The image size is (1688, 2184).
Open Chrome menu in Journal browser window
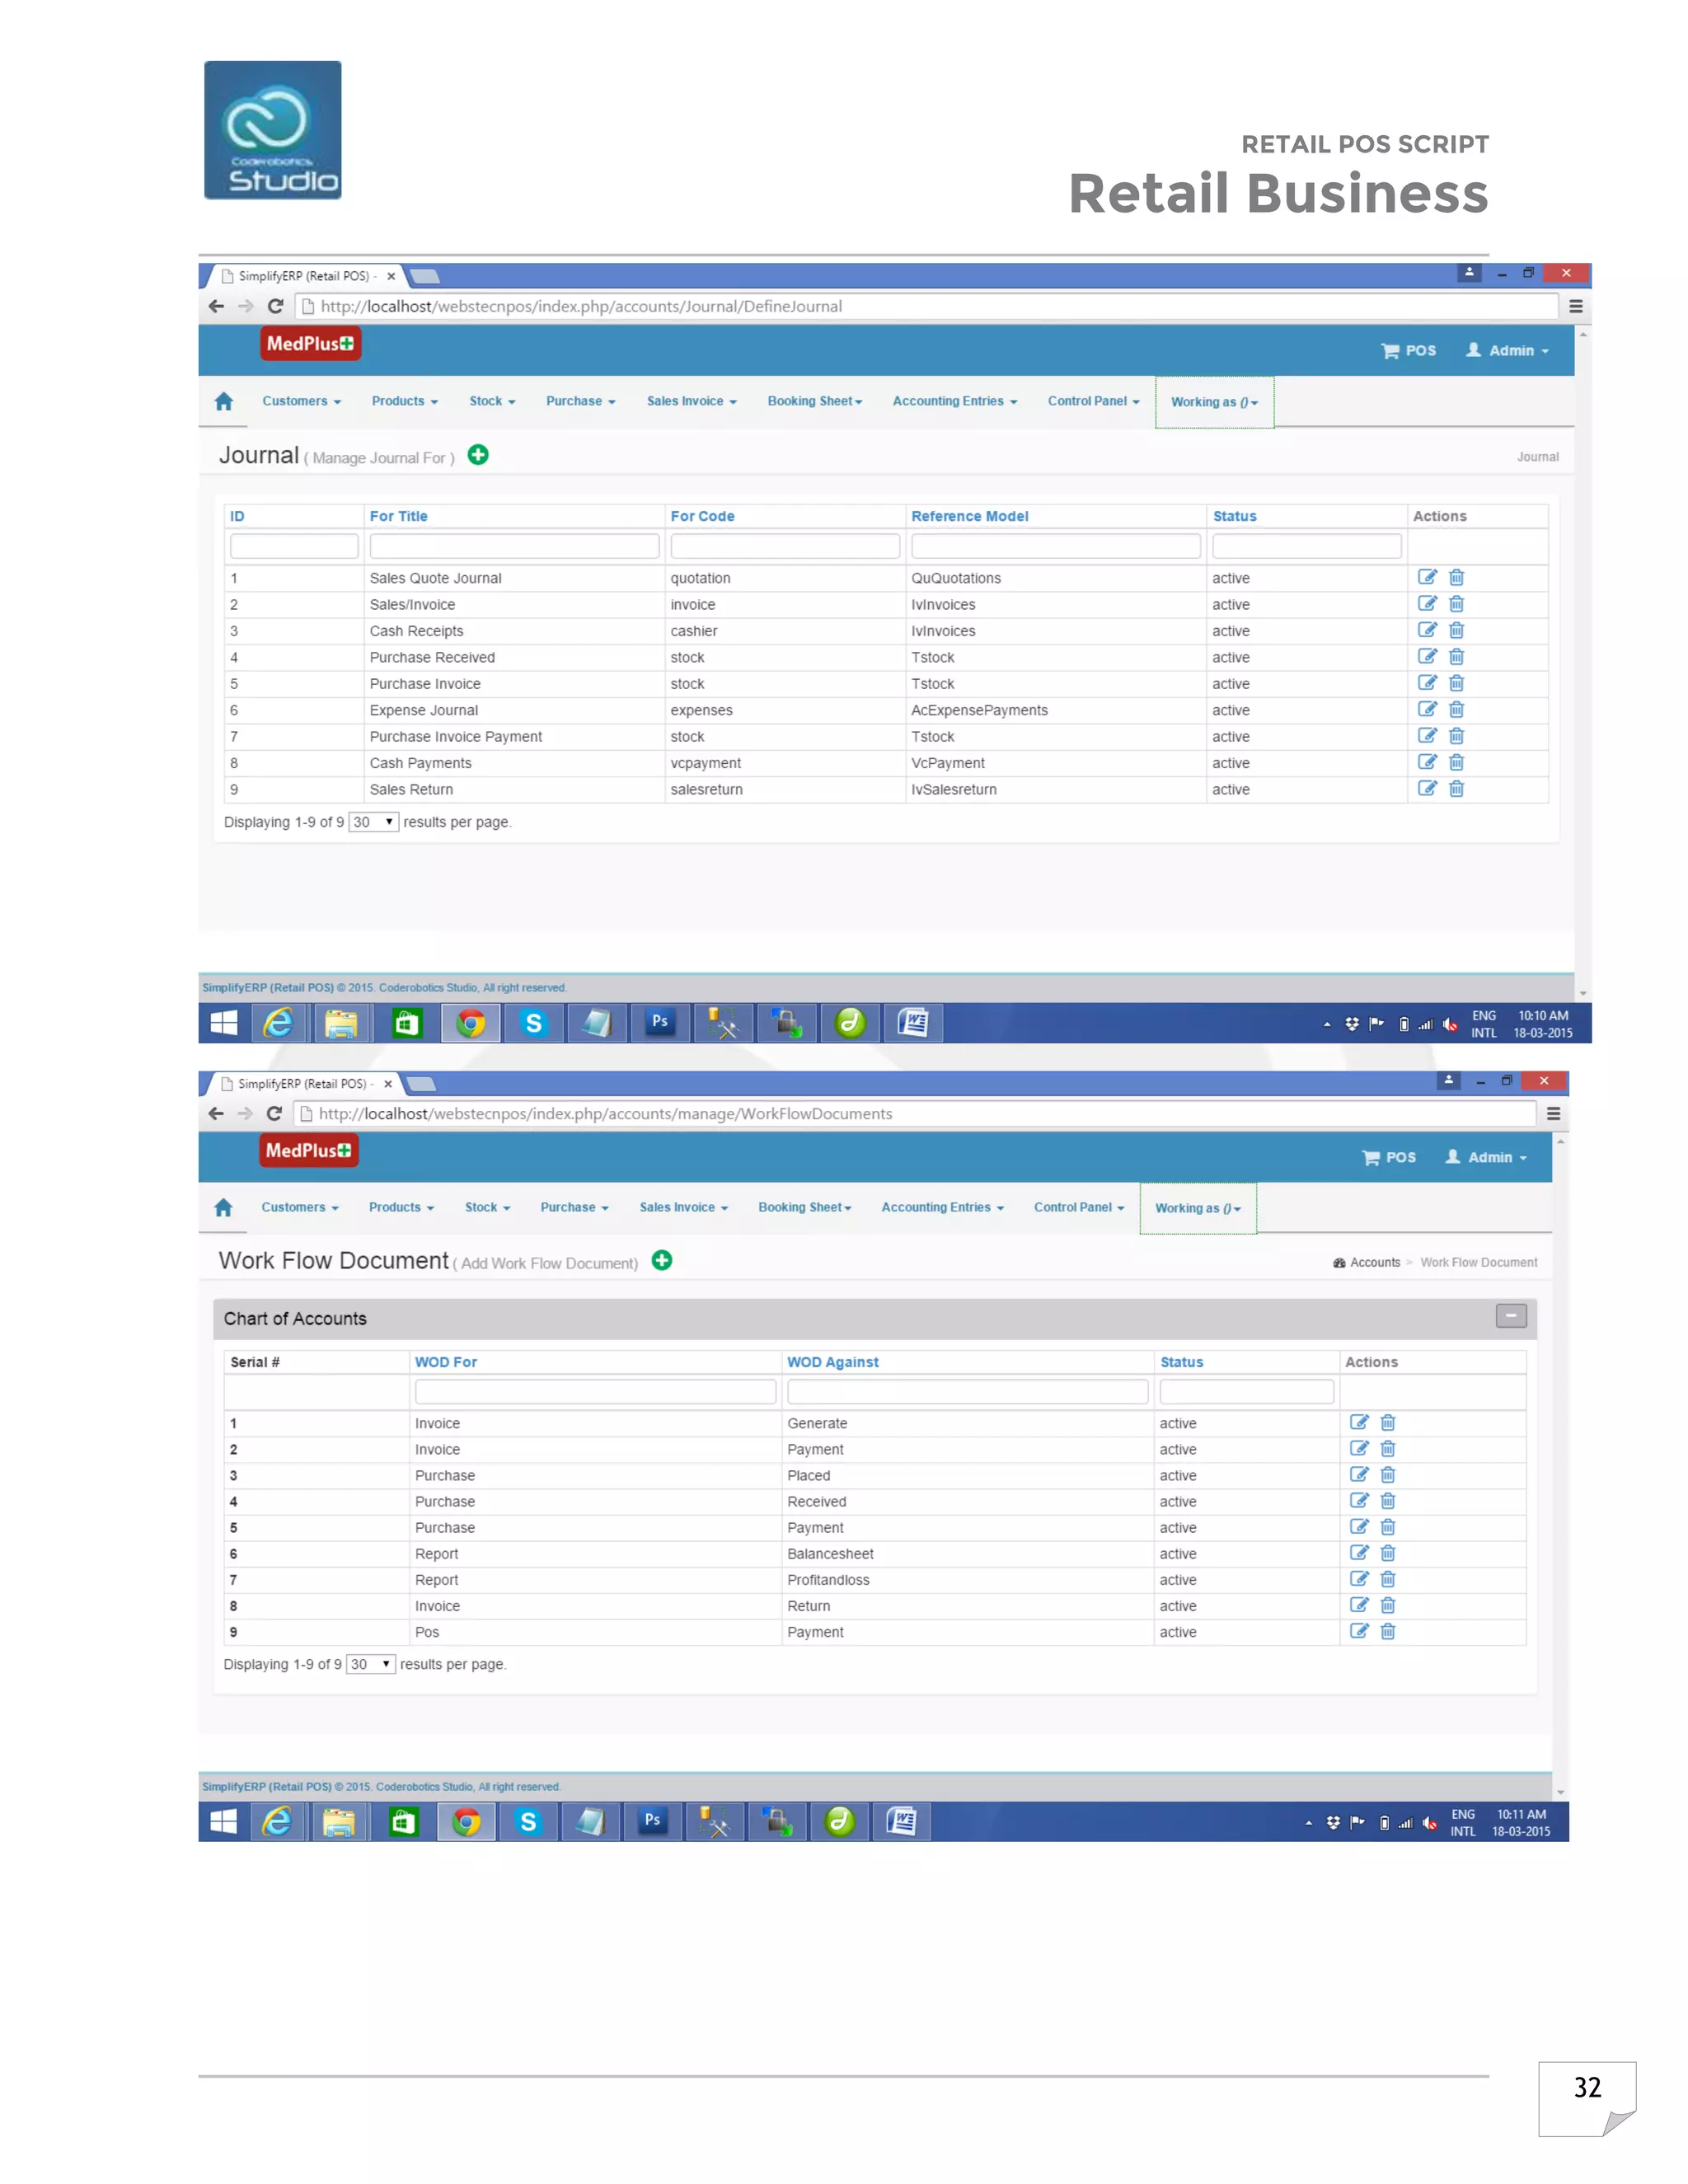(x=1576, y=306)
